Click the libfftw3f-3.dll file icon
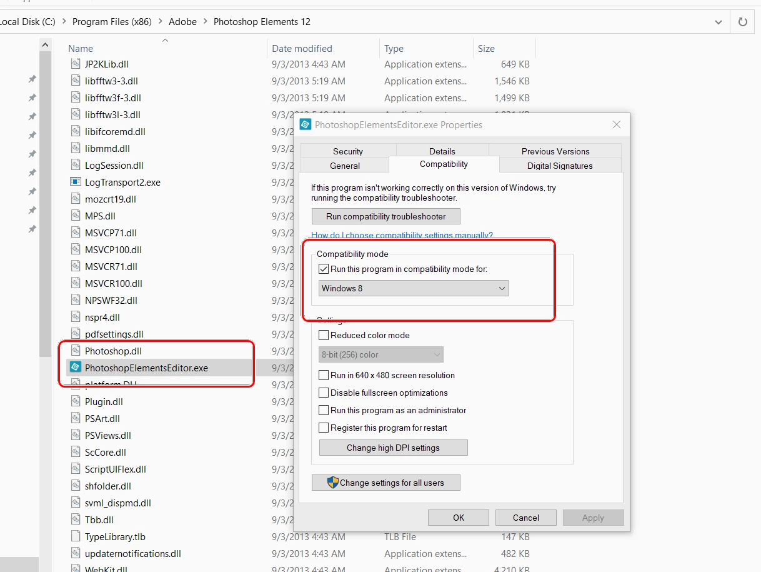The height and width of the screenshot is (572, 761). [x=76, y=98]
